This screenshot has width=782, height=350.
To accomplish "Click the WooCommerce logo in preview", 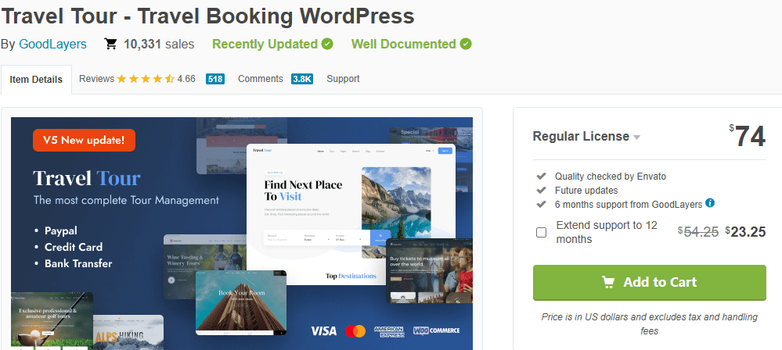I will click(436, 330).
